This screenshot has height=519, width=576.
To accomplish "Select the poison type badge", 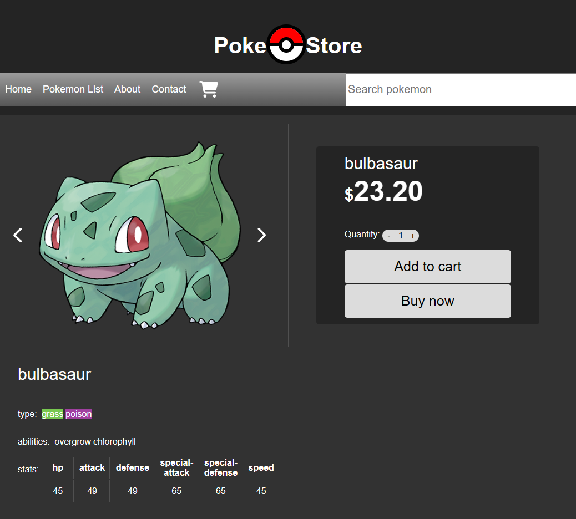I will pos(78,414).
